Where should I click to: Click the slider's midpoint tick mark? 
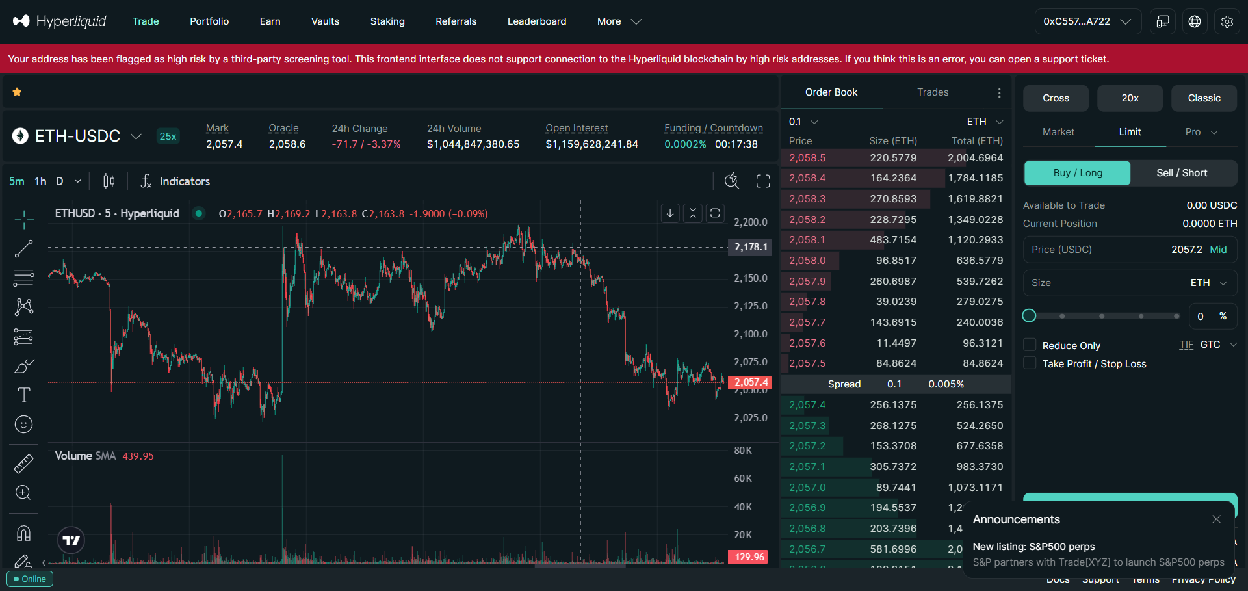pyautogui.click(x=1102, y=316)
